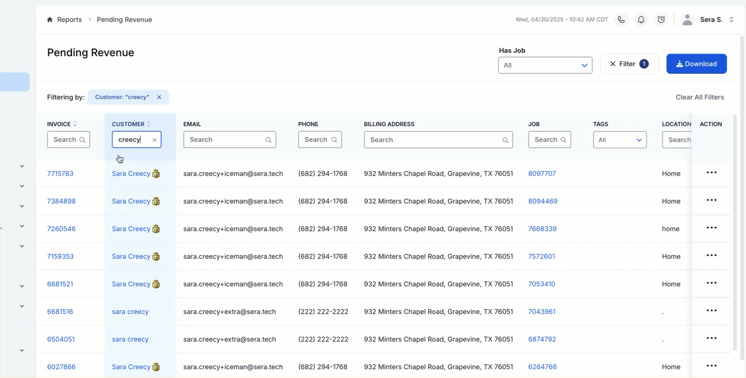746x378 pixels.
Task: Open job 7572601
Action: tap(542, 256)
